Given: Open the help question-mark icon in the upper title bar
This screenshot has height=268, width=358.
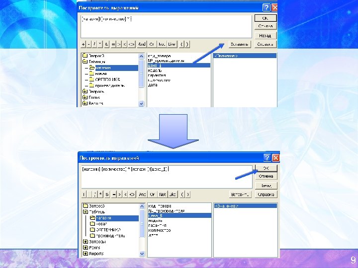Looking at the screenshot, I should [x=266, y=7].
